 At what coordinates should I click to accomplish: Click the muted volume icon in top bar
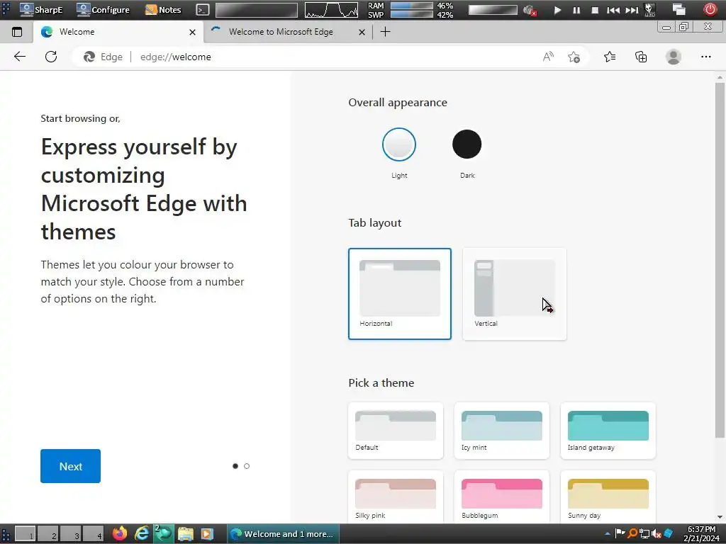[x=529, y=10]
